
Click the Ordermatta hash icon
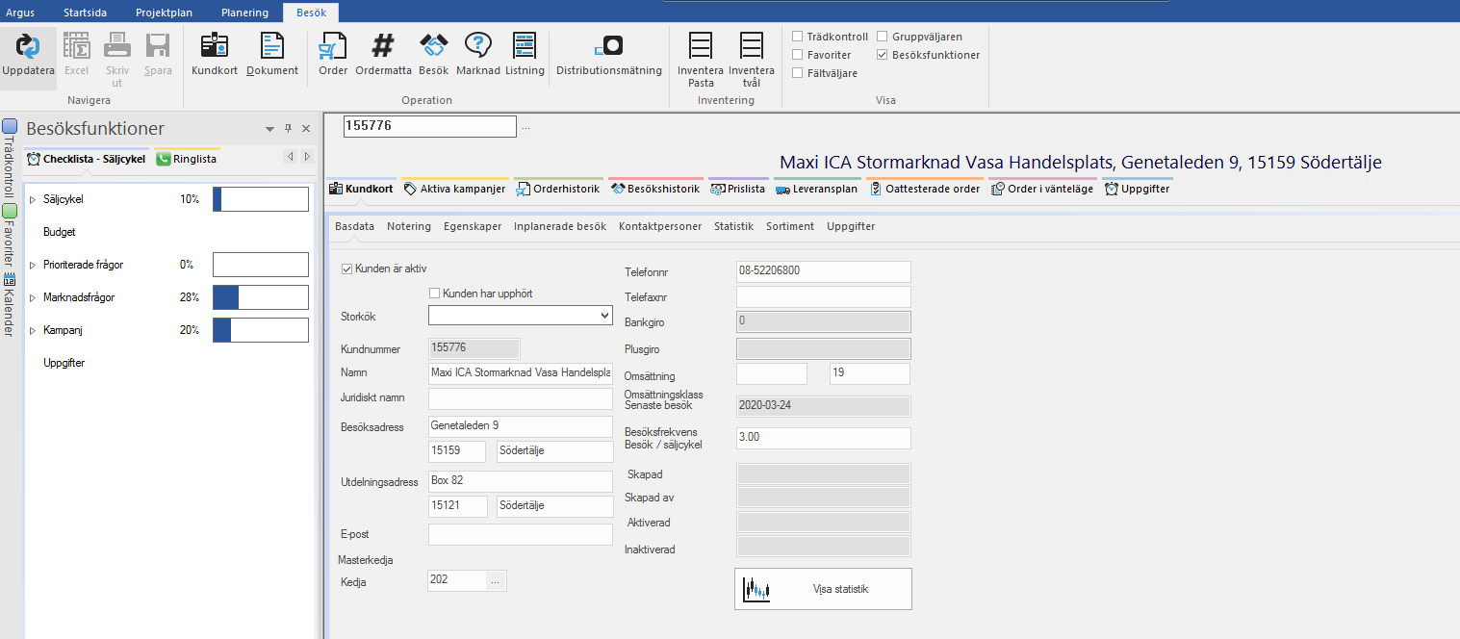(383, 45)
